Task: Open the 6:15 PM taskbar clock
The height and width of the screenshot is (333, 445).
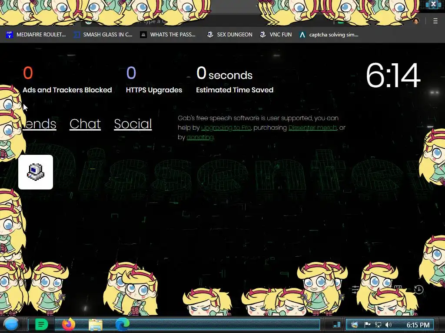Action: point(418,325)
